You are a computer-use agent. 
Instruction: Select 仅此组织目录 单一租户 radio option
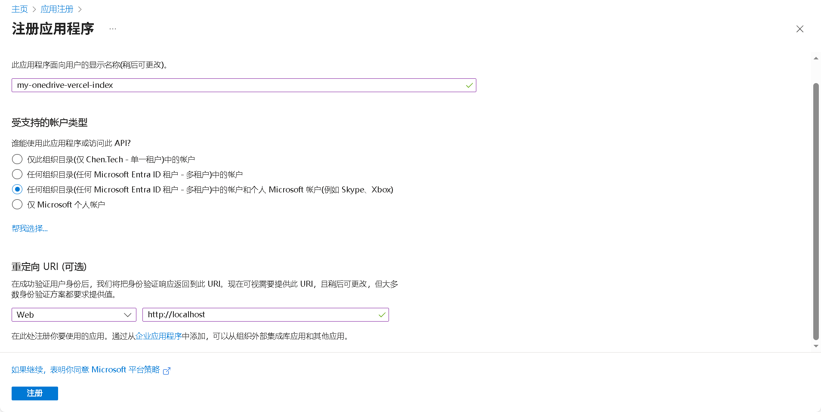[17, 159]
